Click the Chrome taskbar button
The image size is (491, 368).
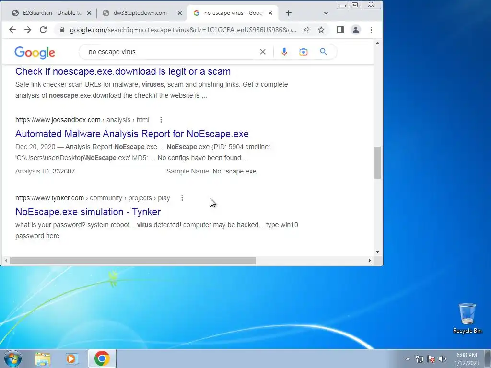pyautogui.click(x=102, y=358)
